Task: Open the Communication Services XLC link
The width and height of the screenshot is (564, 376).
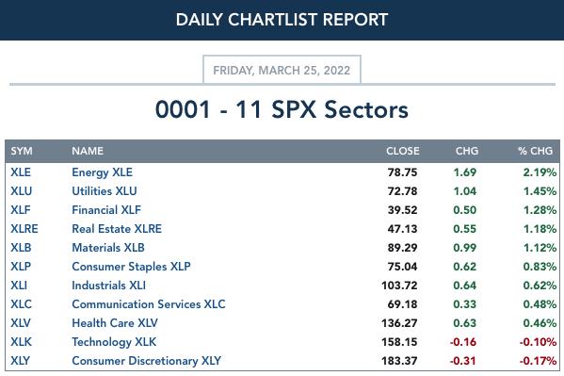Action: (x=149, y=304)
